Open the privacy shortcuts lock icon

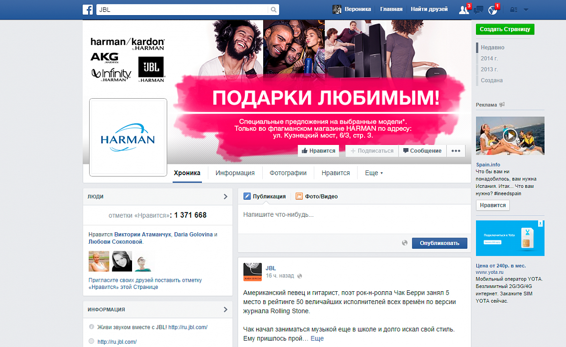coord(514,9)
